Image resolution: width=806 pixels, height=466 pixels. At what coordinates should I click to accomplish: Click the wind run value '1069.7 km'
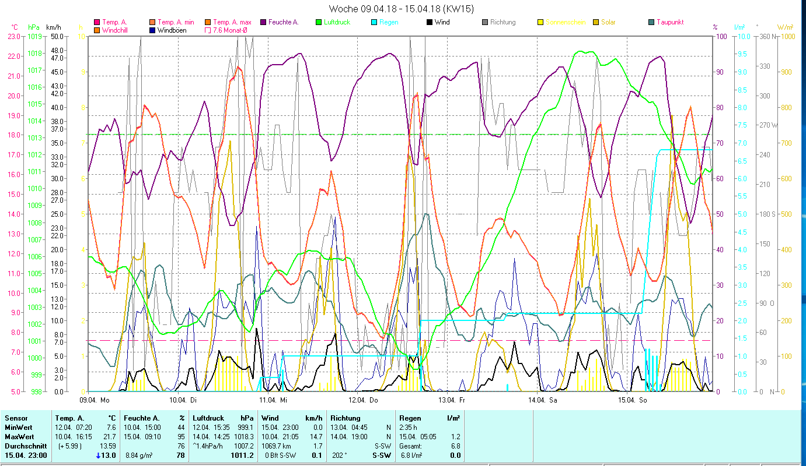(x=277, y=446)
